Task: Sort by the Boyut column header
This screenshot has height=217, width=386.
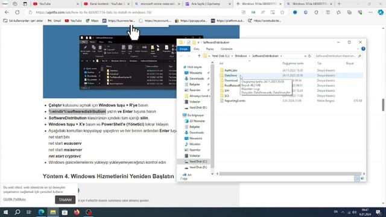Action: click(x=350, y=63)
